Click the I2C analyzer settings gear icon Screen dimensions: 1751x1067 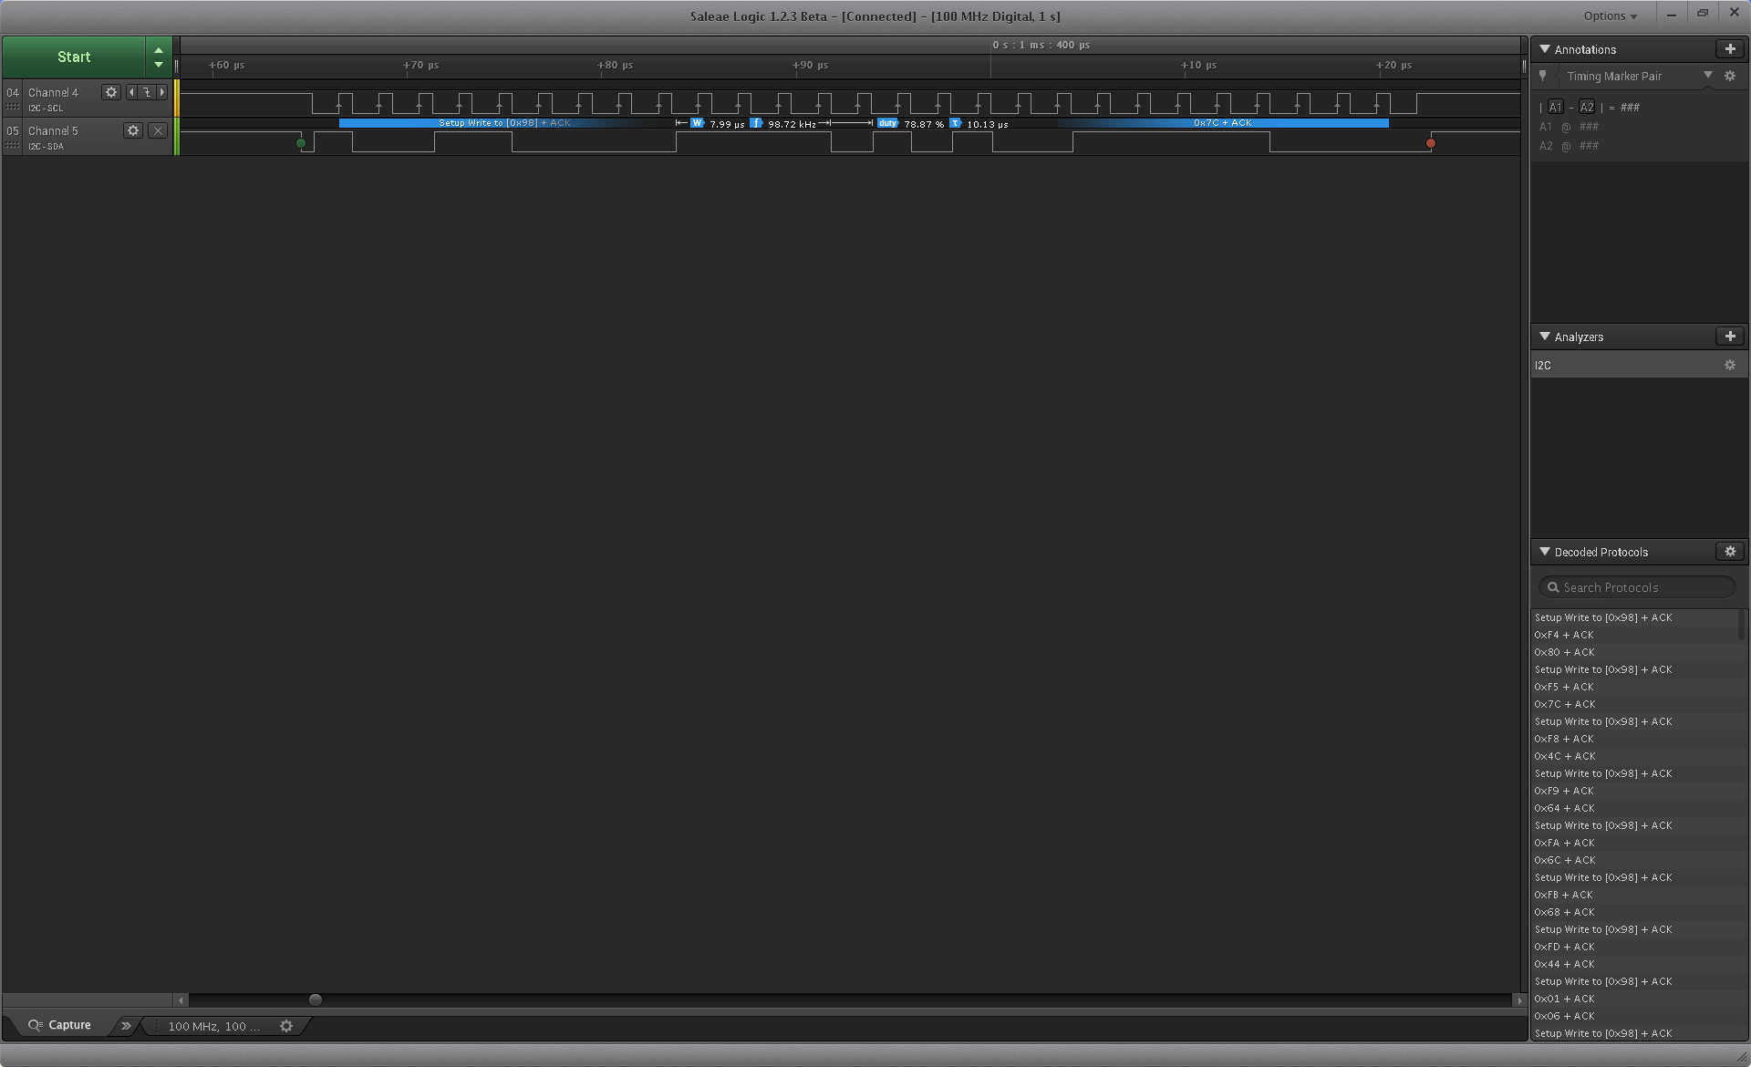(x=1732, y=364)
